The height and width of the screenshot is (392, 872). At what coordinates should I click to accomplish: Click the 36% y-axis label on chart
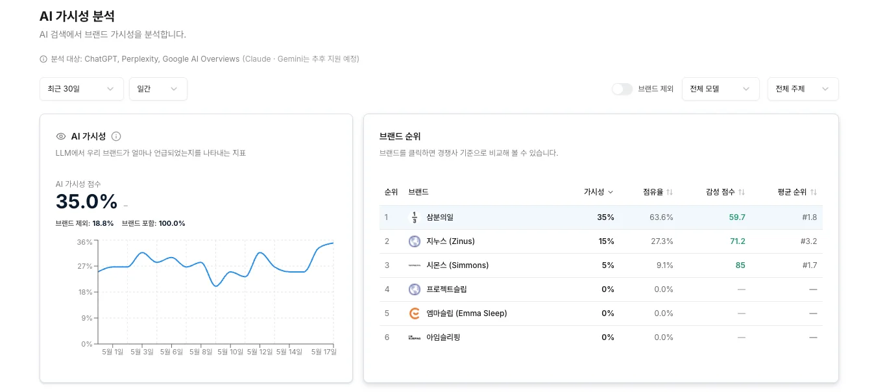tap(84, 242)
